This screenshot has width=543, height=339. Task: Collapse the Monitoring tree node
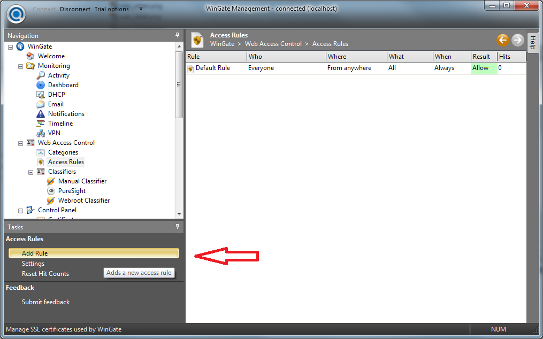[20, 66]
